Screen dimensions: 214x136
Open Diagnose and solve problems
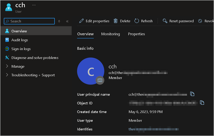pyautogui.click(x=34, y=58)
